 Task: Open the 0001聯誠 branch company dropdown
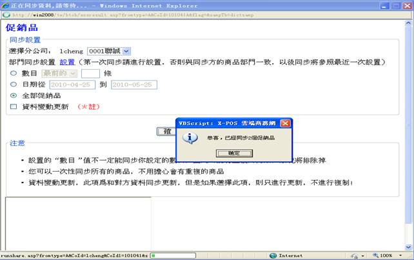point(126,50)
